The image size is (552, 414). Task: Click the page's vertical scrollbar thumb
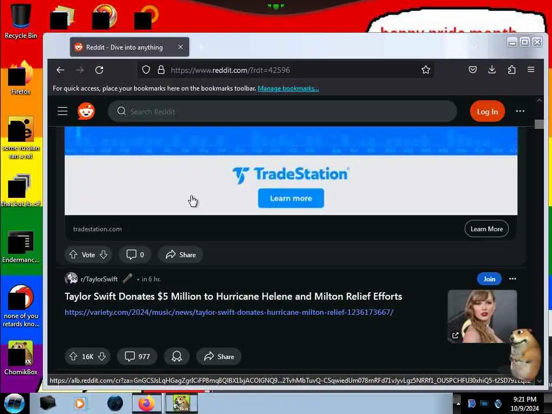point(539,124)
